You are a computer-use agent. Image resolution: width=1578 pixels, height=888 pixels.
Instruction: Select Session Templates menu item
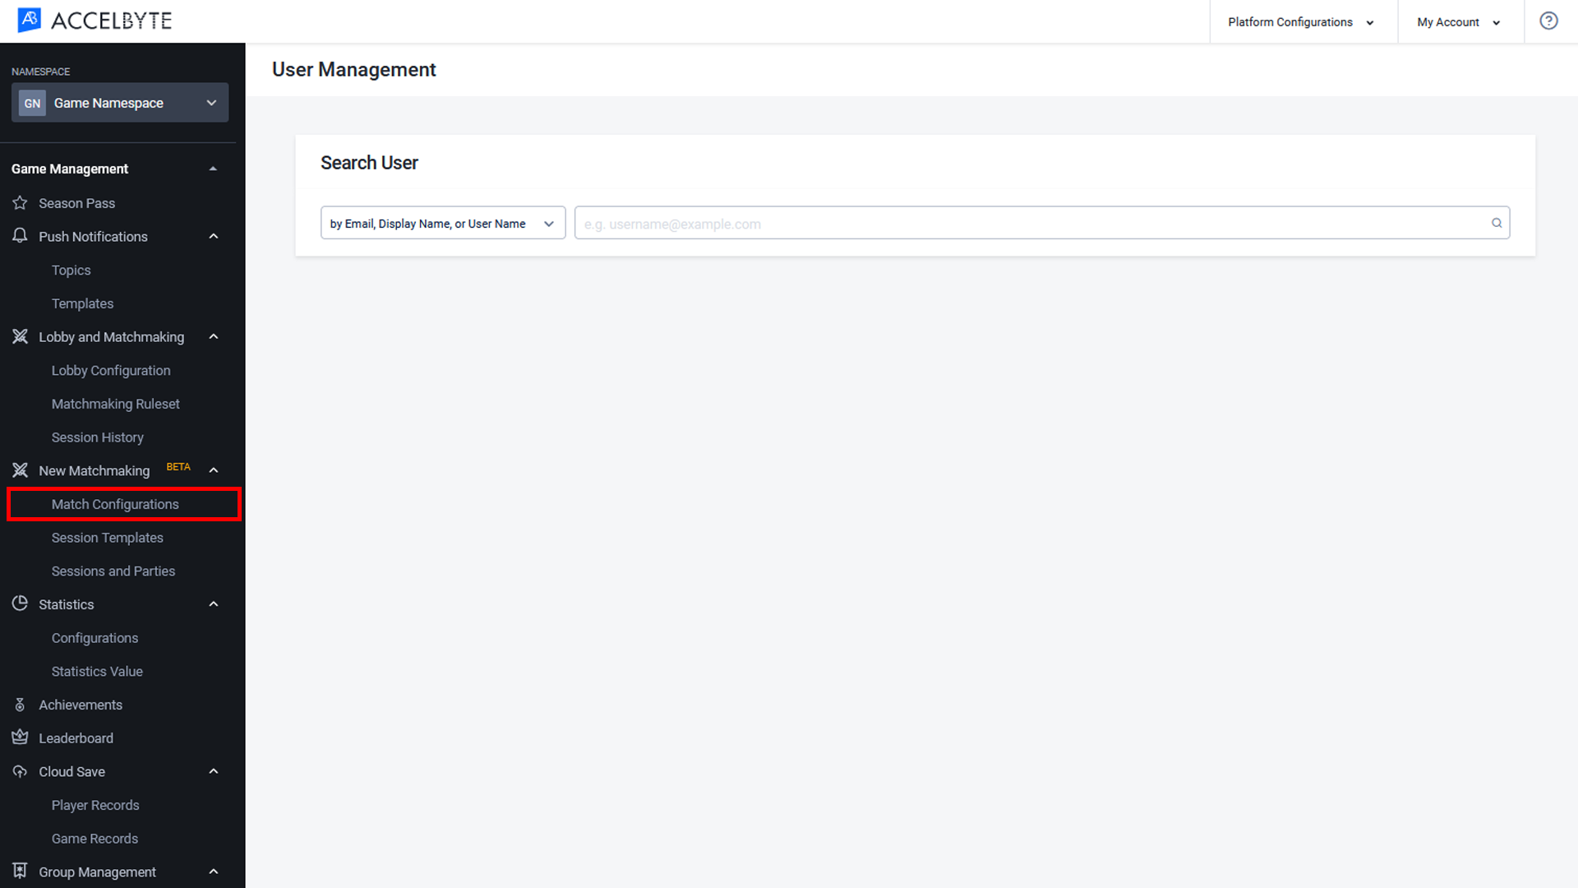point(108,537)
